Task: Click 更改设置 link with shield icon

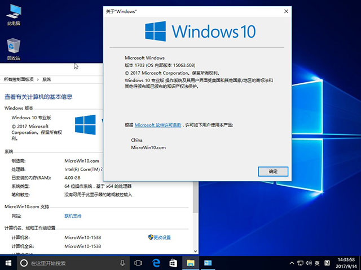Action: [x=160, y=237]
